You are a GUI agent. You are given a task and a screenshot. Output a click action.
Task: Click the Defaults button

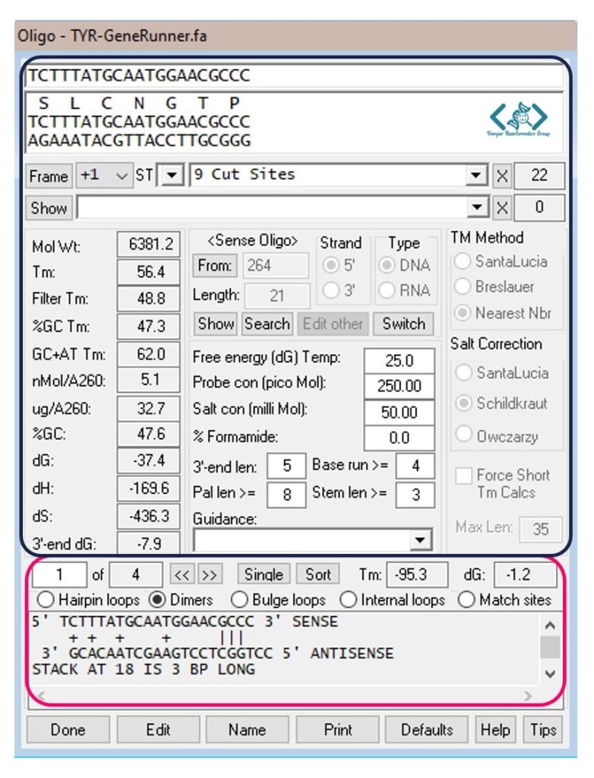pos(427,730)
